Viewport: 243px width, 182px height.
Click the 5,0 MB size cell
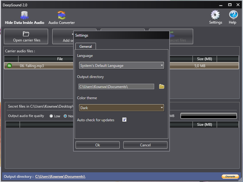200,66
